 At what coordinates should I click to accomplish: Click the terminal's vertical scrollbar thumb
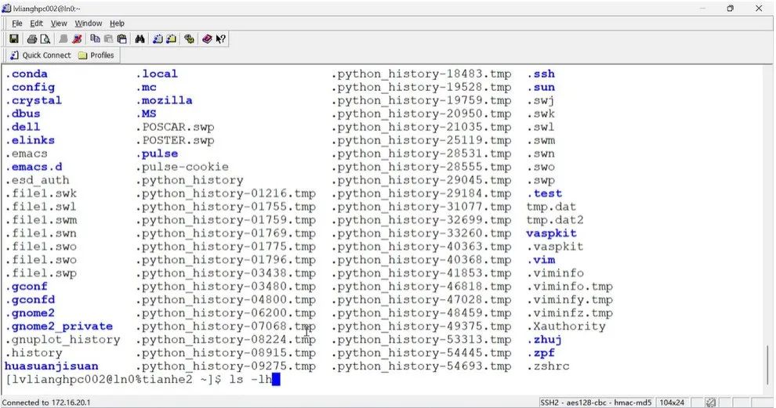[768, 366]
